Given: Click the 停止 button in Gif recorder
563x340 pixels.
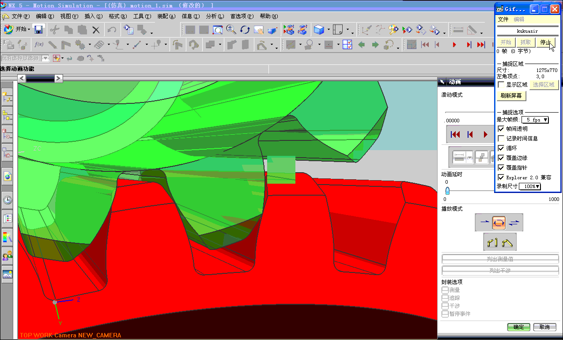Looking at the screenshot, I should [546, 42].
